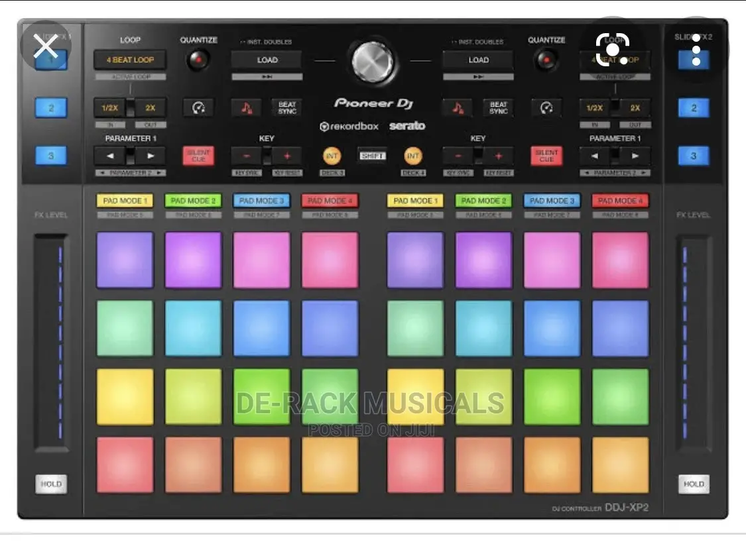Click the 'rekordbox' logo text
The height and width of the screenshot is (548, 746).
[x=348, y=127]
